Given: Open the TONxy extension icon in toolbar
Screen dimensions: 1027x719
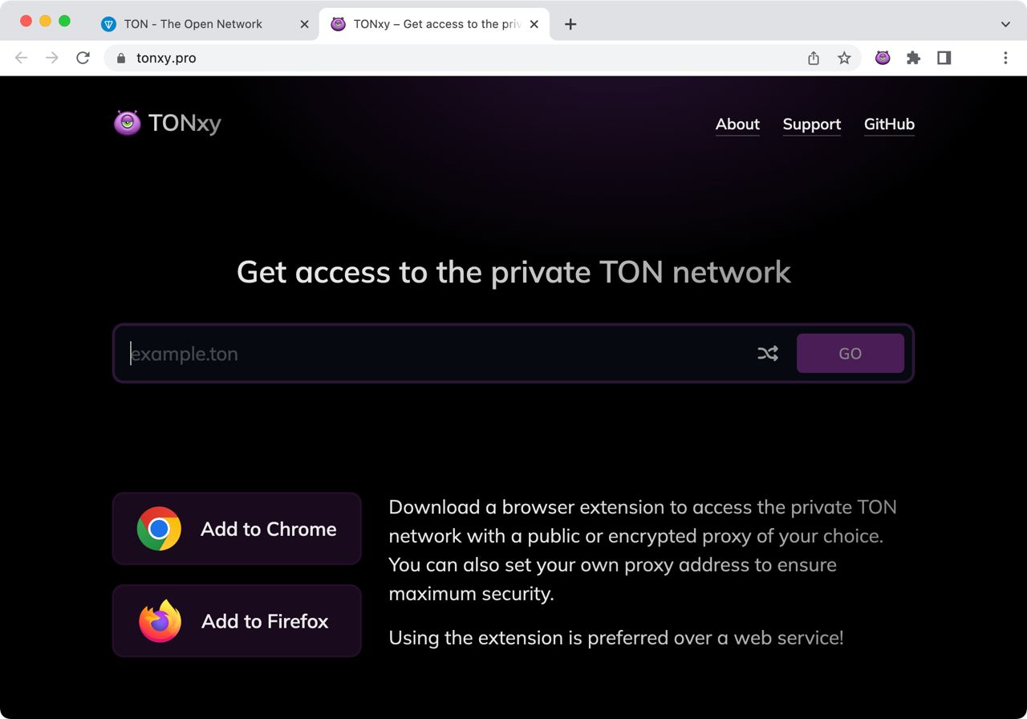Looking at the screenshot, I should click(883, 58).
